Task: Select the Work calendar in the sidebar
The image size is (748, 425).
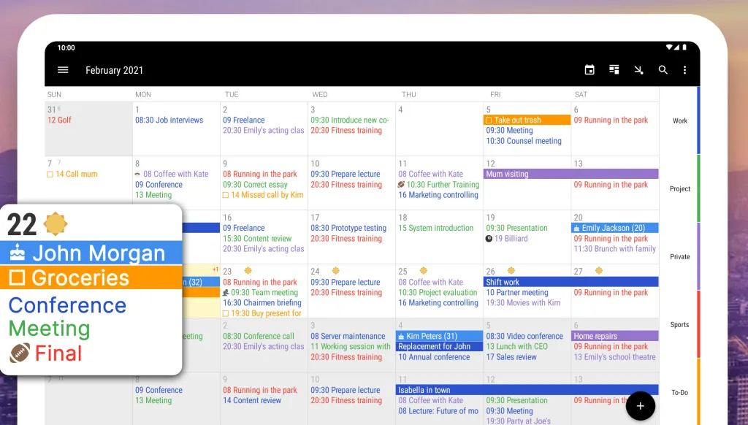Action: tap(679, 120)
